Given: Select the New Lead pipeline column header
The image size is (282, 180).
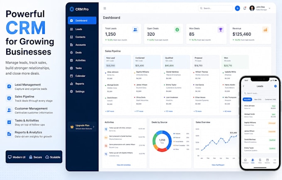Looking at the screenshot, I should [117, 62].
